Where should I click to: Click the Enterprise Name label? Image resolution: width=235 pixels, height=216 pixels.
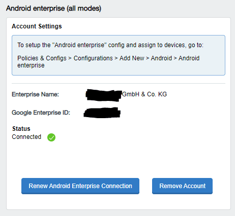point(35,94)
